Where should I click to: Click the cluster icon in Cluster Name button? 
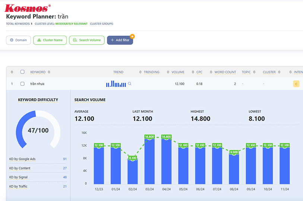tap(39, 40)
